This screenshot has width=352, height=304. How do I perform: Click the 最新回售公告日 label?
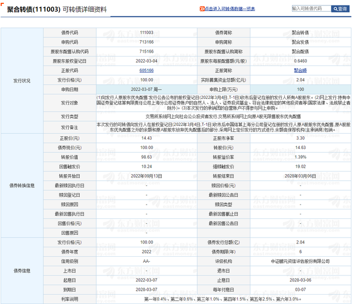click(x=223, y=223)
